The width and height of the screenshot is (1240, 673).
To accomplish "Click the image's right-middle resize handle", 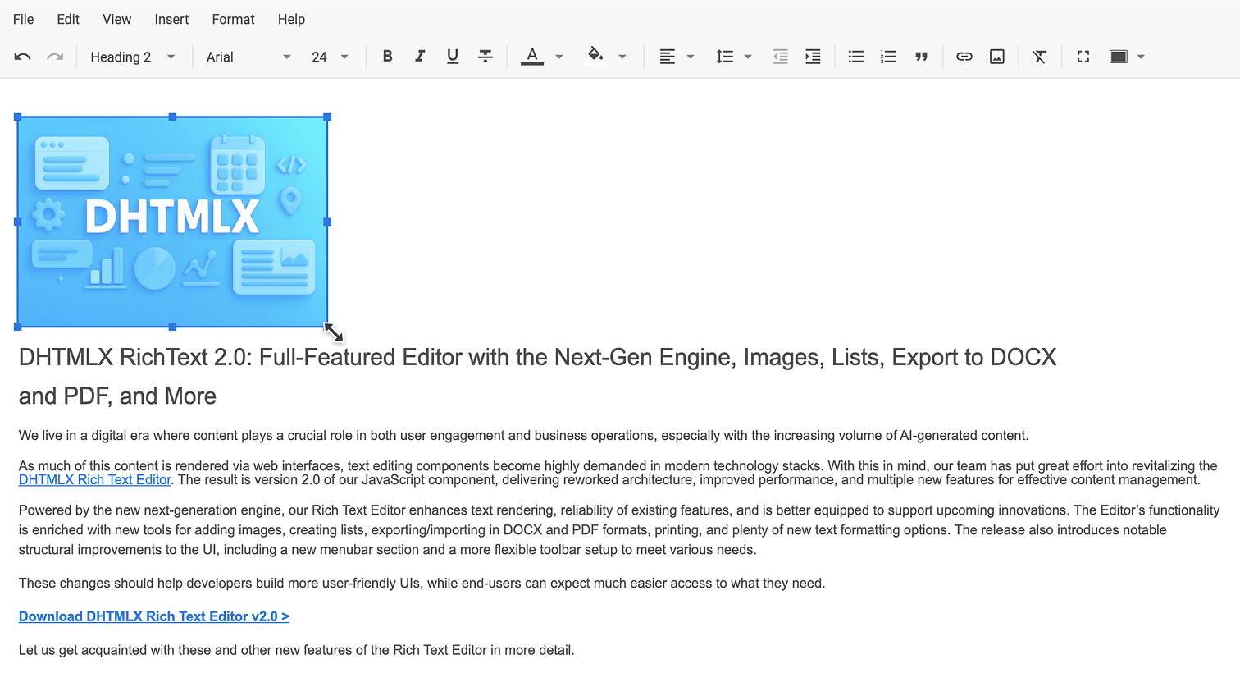I will coord(327,222).
